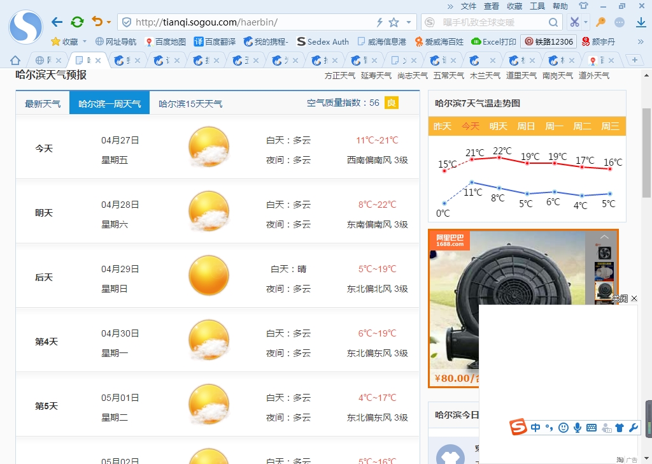Image resolution: width=652 pixels, height=464 pixels.
Task: Click the sunny icon for 04月29日
Action: (x=208, y=275)
